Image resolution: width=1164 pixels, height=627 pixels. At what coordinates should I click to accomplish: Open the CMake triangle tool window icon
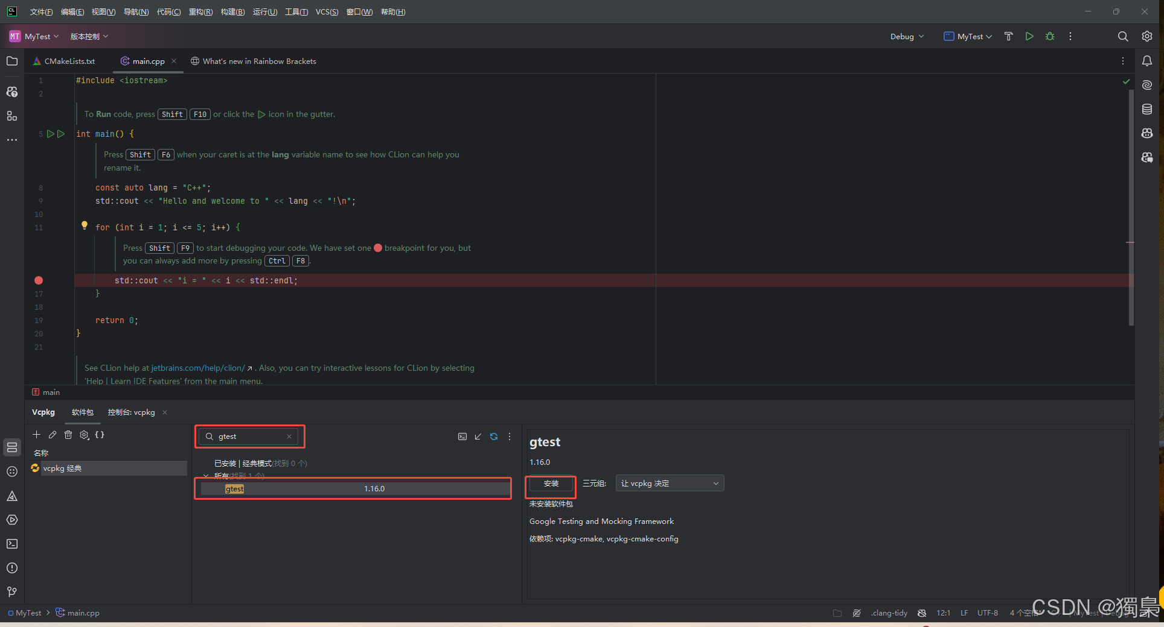12,496
